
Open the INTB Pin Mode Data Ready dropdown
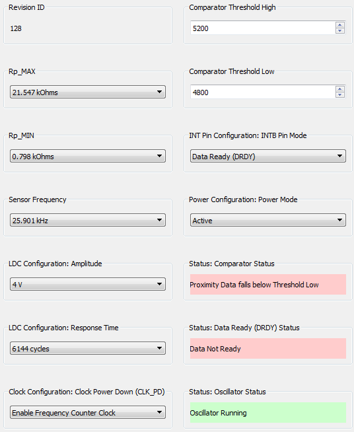(267, 156)
